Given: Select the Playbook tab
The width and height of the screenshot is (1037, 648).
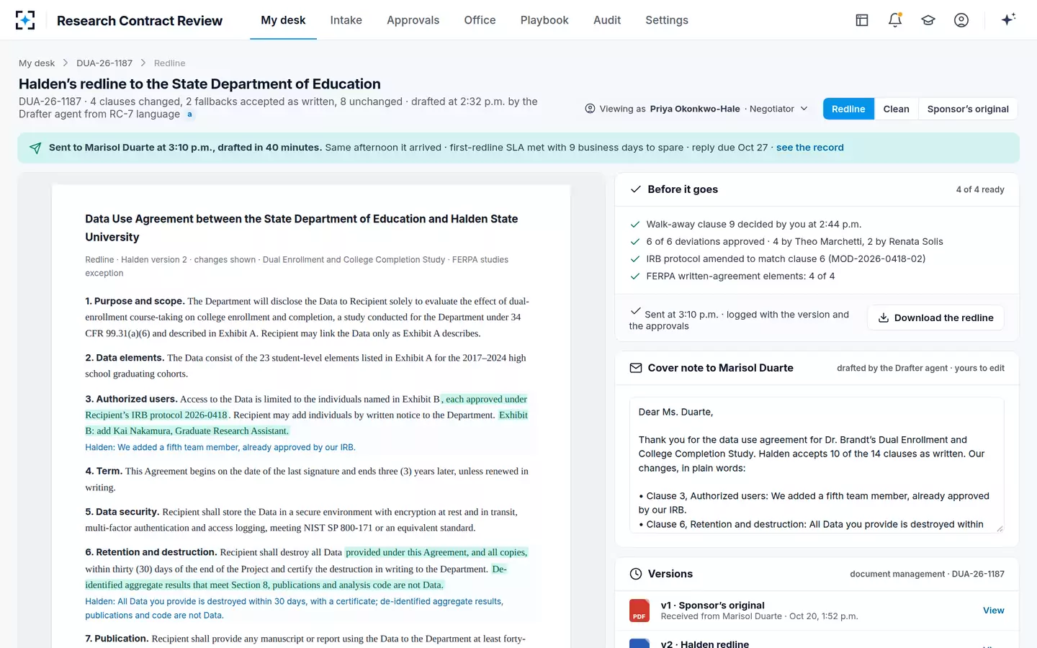Looking at the screenshot, I should 544,20.
